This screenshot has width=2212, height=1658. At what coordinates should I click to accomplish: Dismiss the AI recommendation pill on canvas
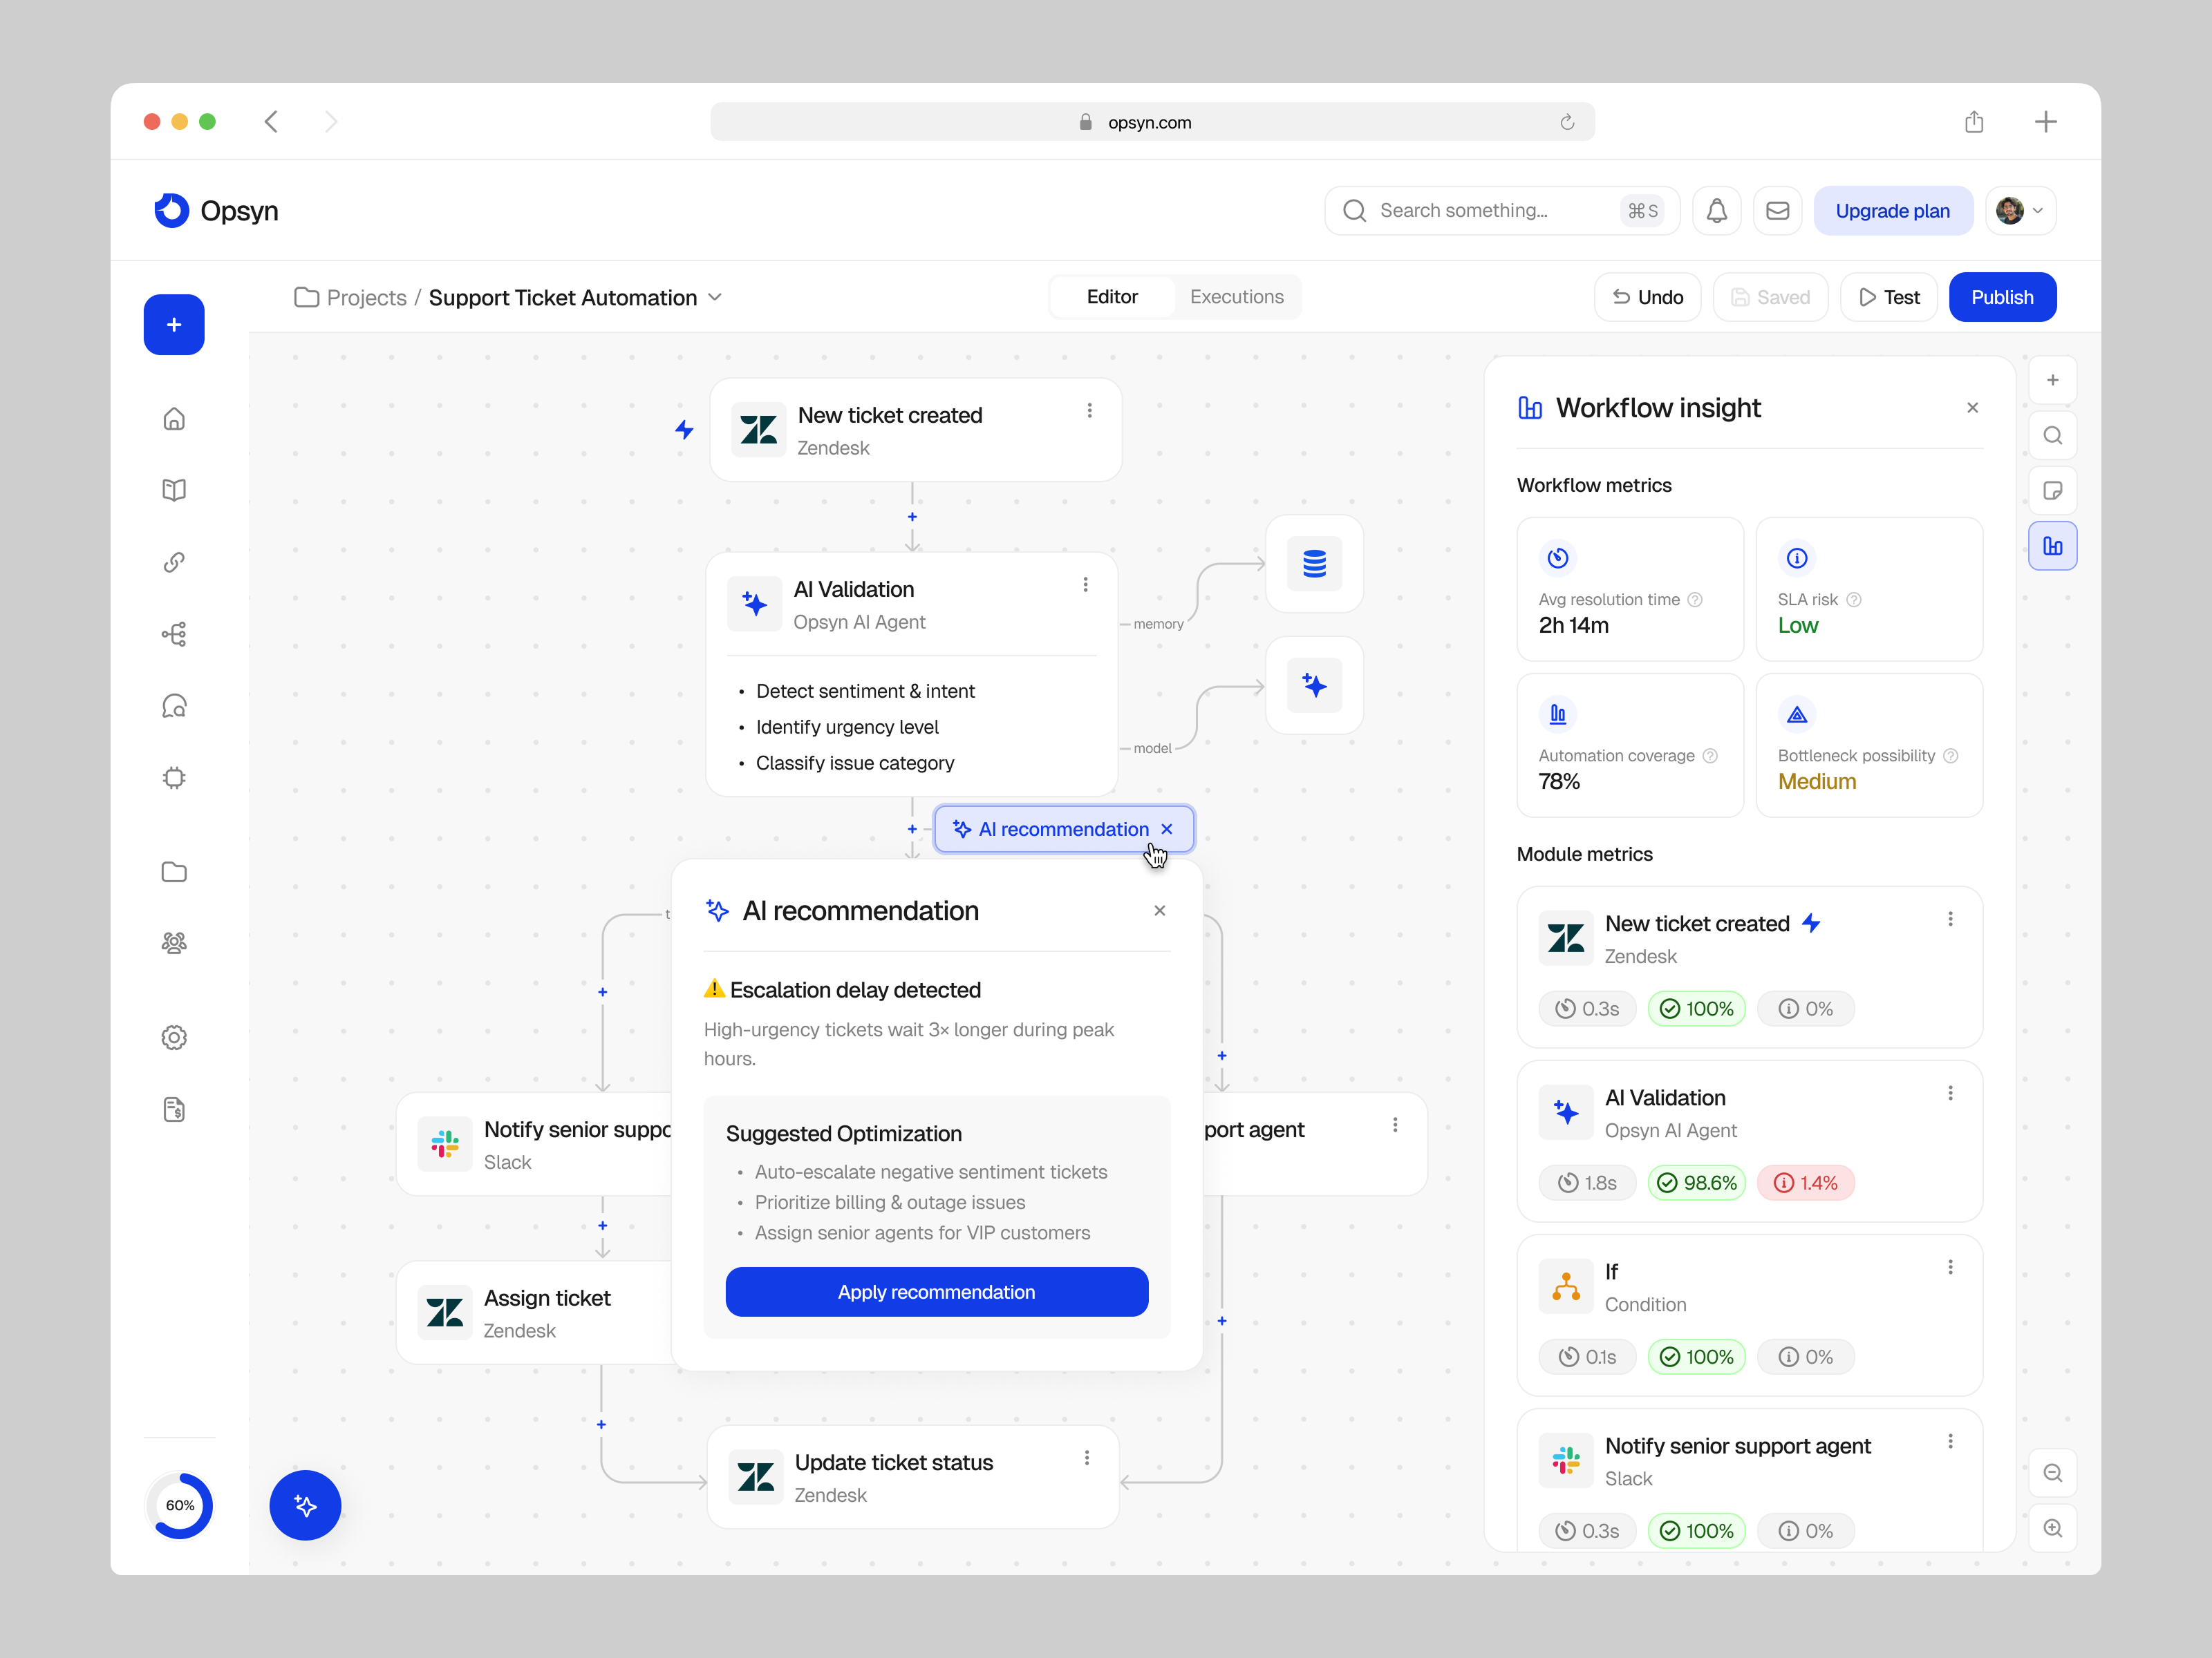click(1167, 828)
